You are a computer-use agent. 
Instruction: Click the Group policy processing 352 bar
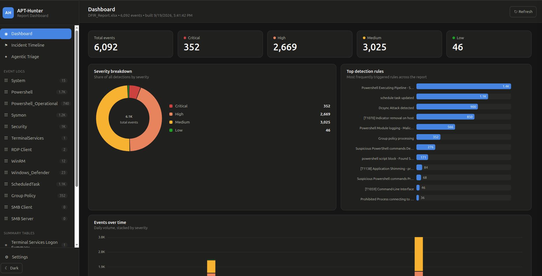pos(429,137)
